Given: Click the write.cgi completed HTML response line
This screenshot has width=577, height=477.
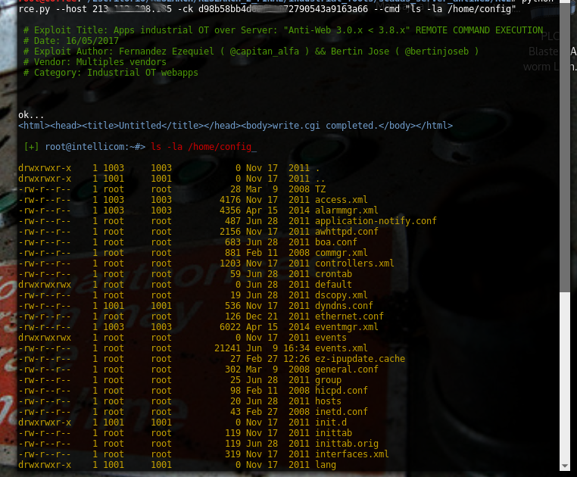Looking at the screenshot, I should tap(235, 126).
